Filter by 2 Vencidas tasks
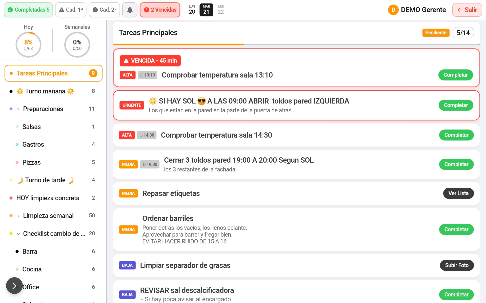 (x=160, y=10)
